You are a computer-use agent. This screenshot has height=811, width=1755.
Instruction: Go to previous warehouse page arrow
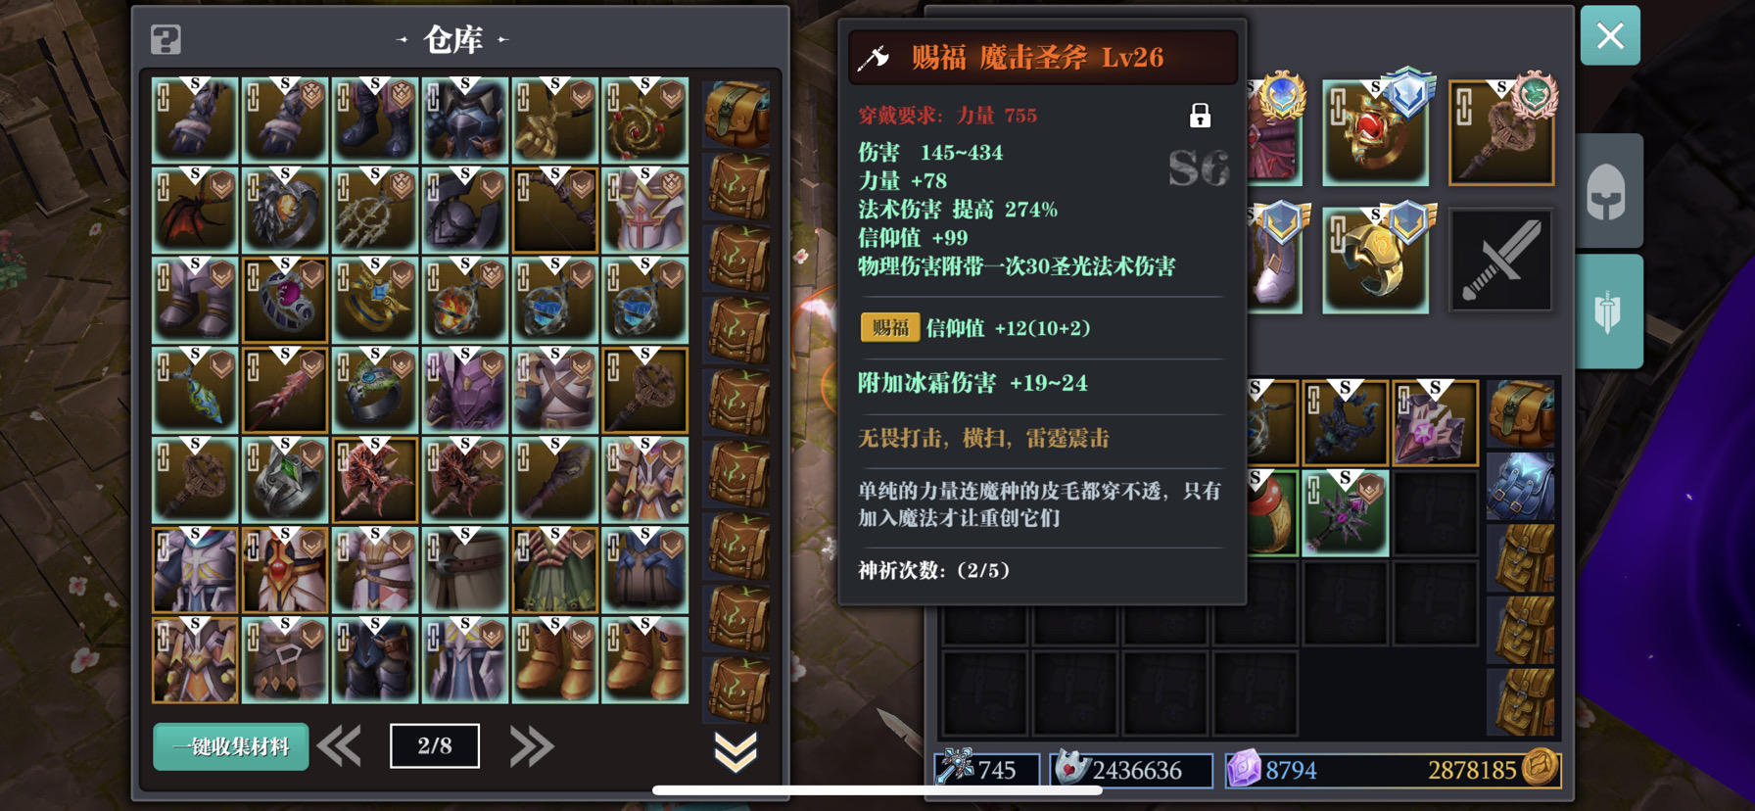coord(340,747)
